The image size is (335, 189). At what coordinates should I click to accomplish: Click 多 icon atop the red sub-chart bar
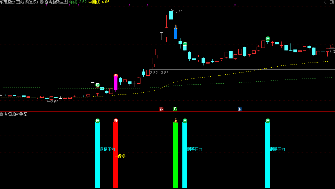click(x=116, y=121)
